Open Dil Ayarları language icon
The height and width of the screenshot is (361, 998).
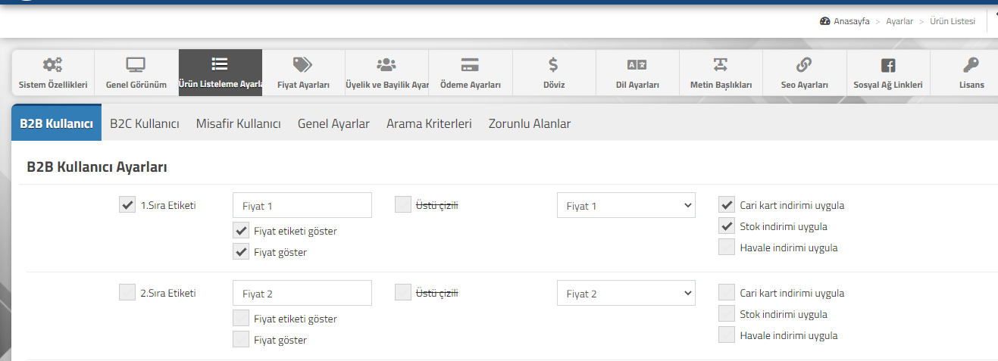tap(637, 65)
